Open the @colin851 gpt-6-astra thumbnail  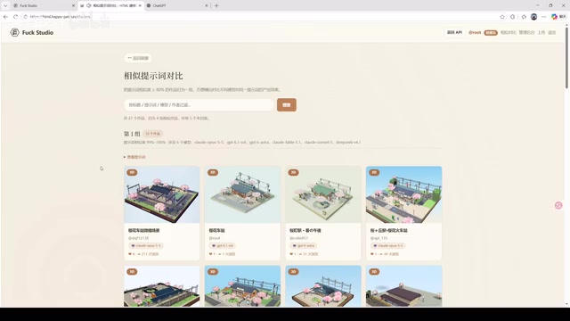click(323, 194)
